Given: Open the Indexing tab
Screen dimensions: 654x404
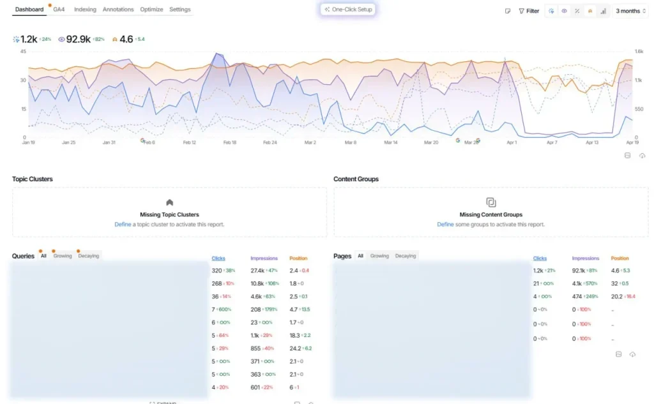Looking at the screenshot, I should [85, 10].
